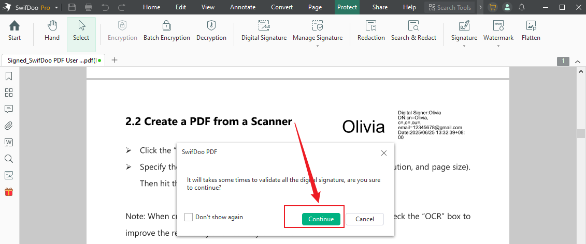Close the SwifDoo PDF dialog
586x244 pixels.
click(x=383, y=153)
